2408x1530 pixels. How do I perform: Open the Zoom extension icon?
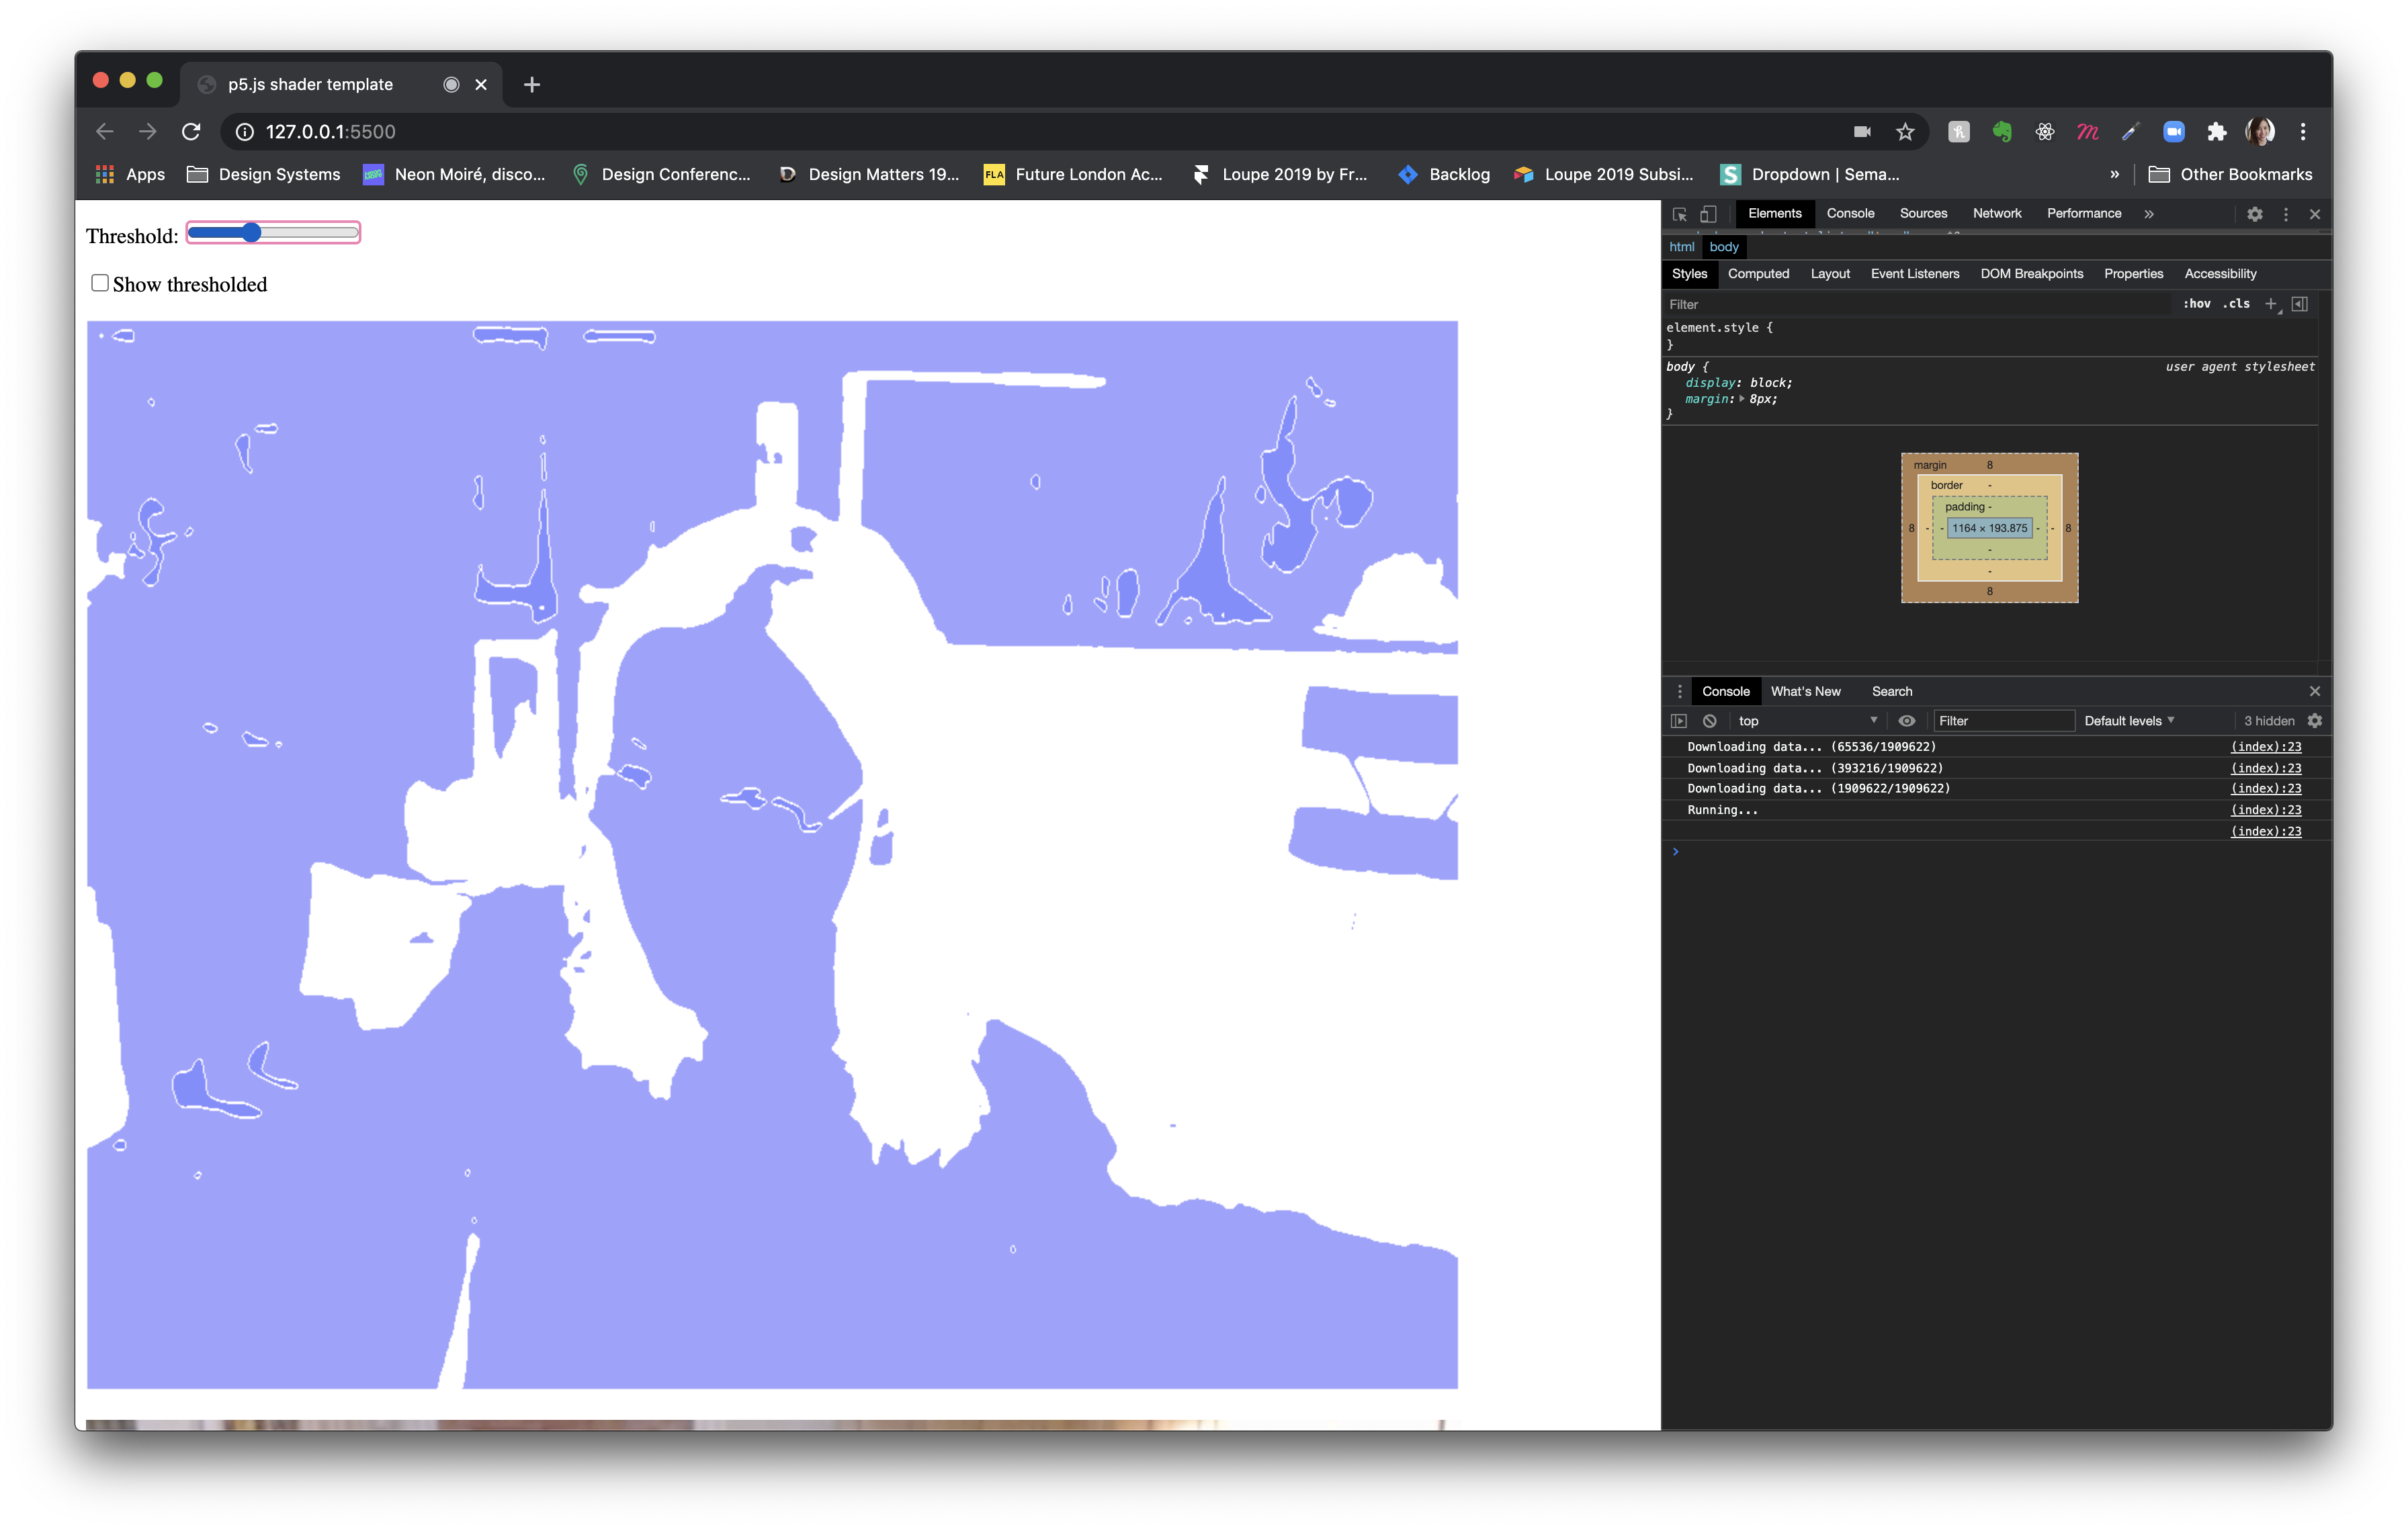pyautogui.click(x=2173, y=132)
